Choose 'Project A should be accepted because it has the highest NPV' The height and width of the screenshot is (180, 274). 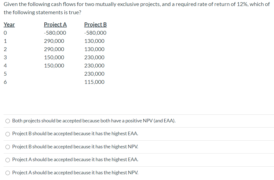click(8, 173)
